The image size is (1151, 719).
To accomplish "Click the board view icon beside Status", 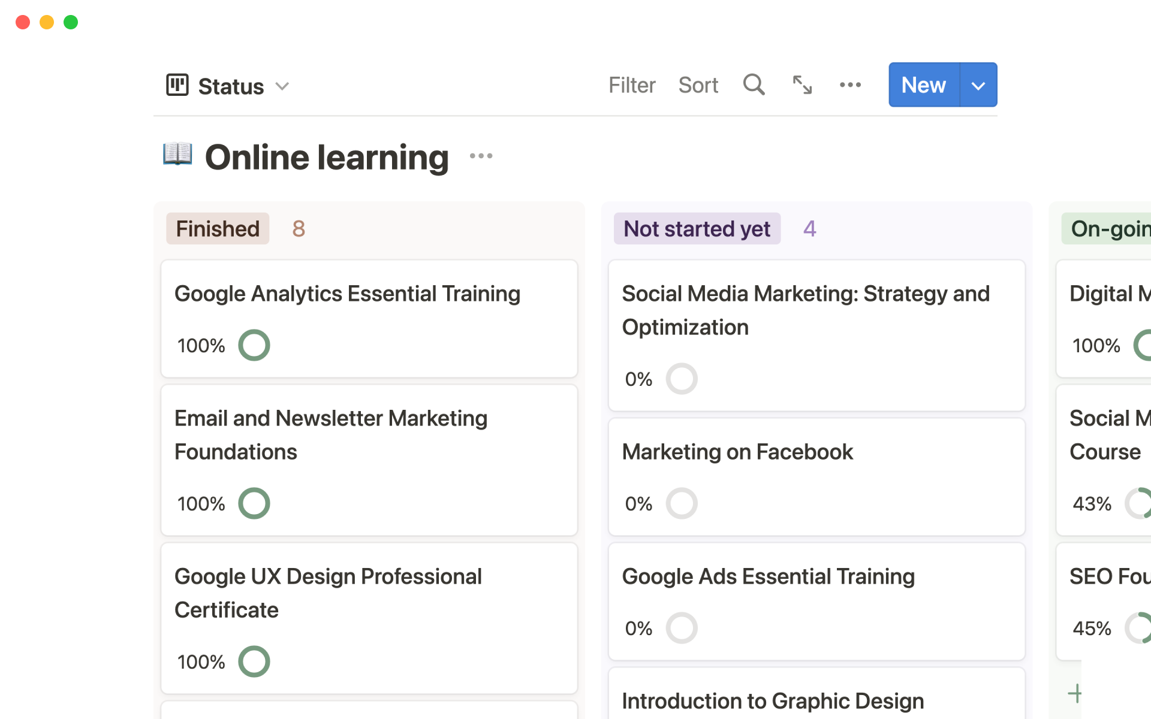I will click(x=177, y=85).
